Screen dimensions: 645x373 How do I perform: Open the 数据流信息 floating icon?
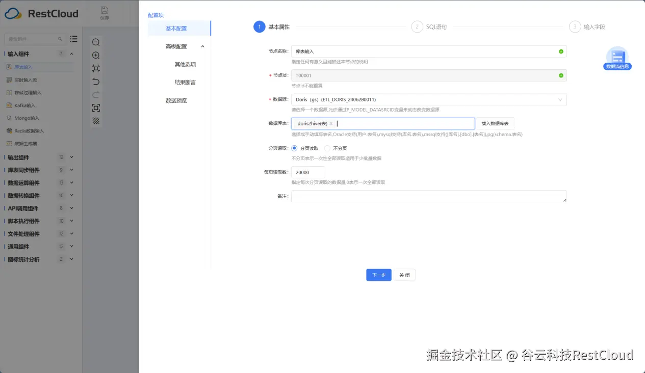[617, 58]
